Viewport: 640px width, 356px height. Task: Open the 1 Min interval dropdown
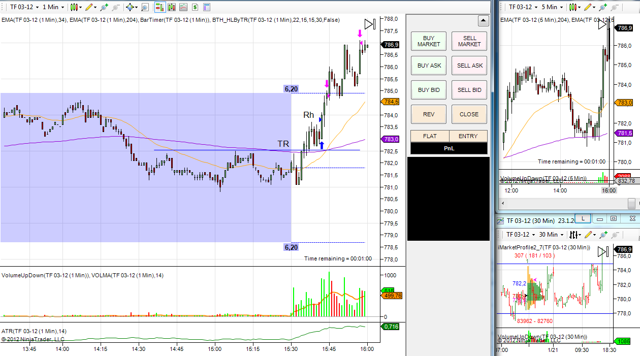click(53, 7)
